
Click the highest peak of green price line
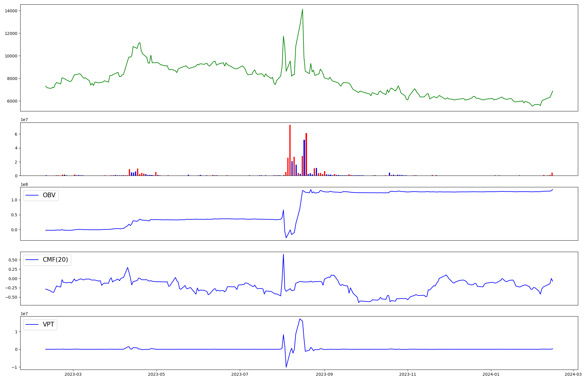click(x=302, y=9)
